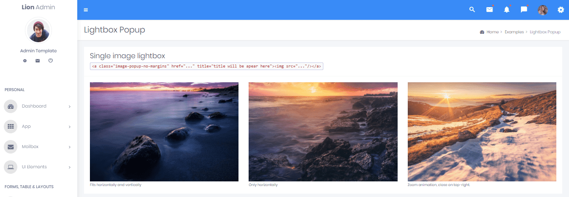Open the user avatar in top bar

click(x=543, y=10)
